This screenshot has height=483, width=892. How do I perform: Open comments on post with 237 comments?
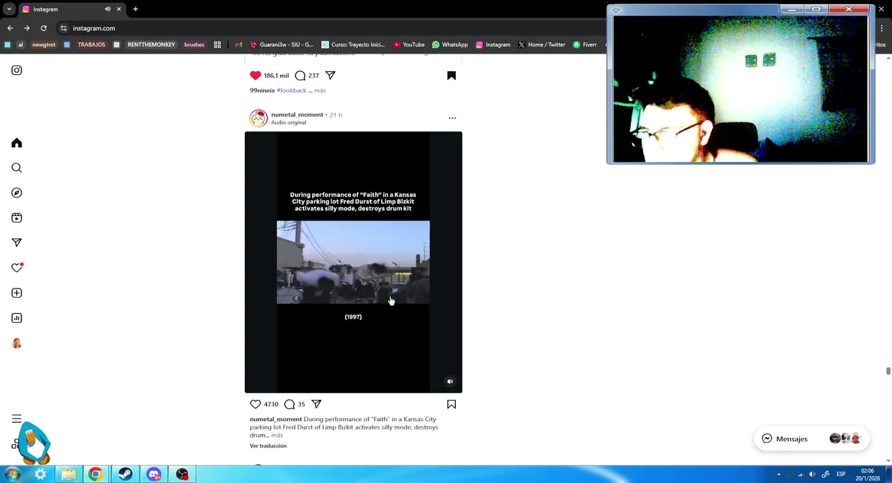pos(300,75)
